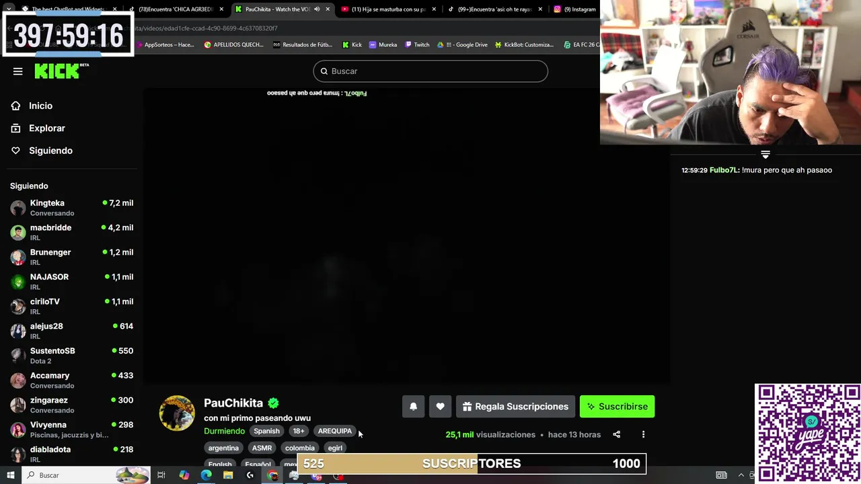Click Brunenger's avatar in the sidebar

click(x=18, y=257)
